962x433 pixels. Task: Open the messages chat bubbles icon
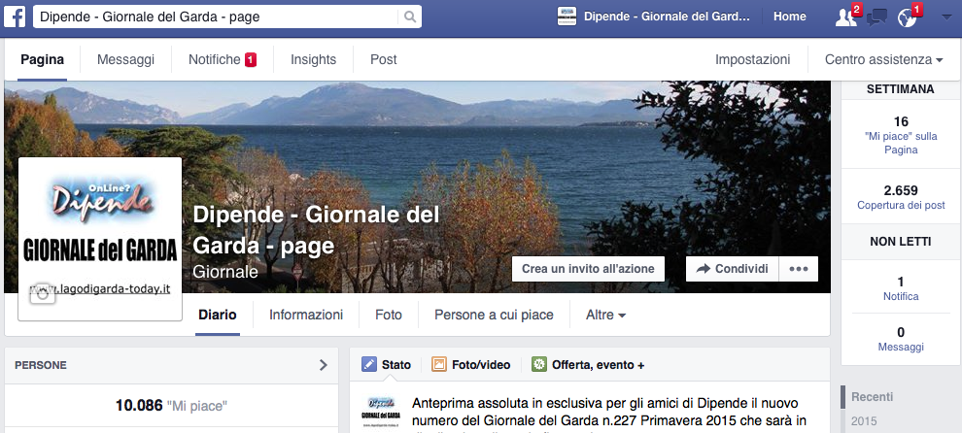(x=876, y=17)
